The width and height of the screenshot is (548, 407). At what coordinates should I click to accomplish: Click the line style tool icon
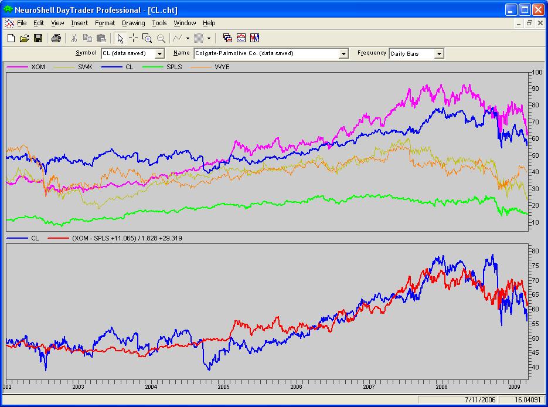(x=178, y=38)
